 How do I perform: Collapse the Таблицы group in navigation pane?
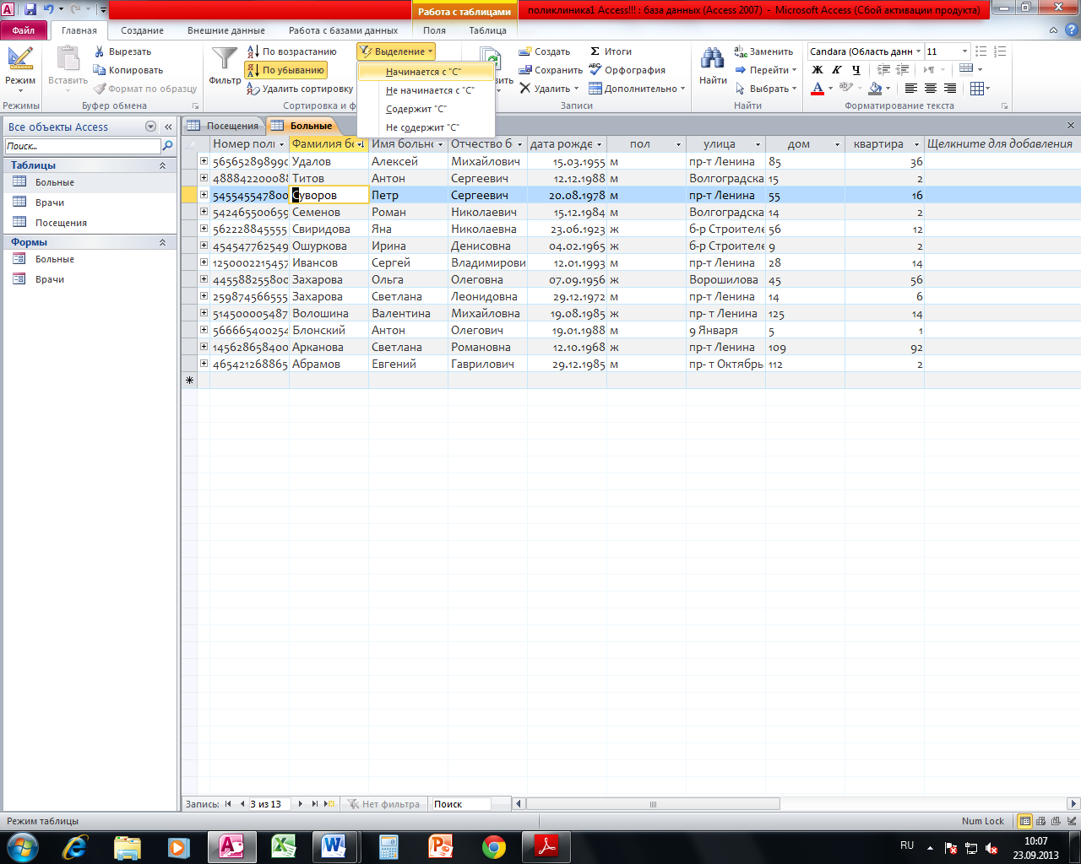[162, 165]
